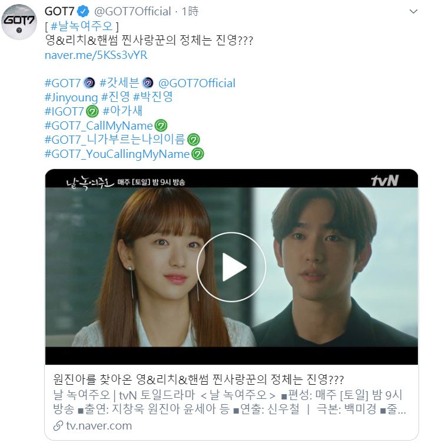Open the #GOT7_CallMyName hashtag
This screenshot has width=425, height=446.
(99, 125)
